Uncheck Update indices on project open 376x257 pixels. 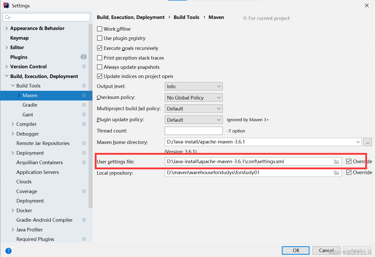tap(100, 76)
